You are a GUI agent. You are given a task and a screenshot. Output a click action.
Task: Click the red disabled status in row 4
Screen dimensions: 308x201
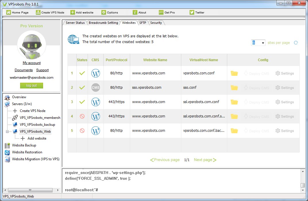[x=82, y=116]
